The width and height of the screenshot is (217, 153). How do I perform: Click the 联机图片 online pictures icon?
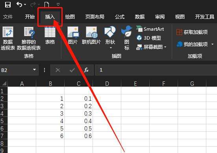91,35
